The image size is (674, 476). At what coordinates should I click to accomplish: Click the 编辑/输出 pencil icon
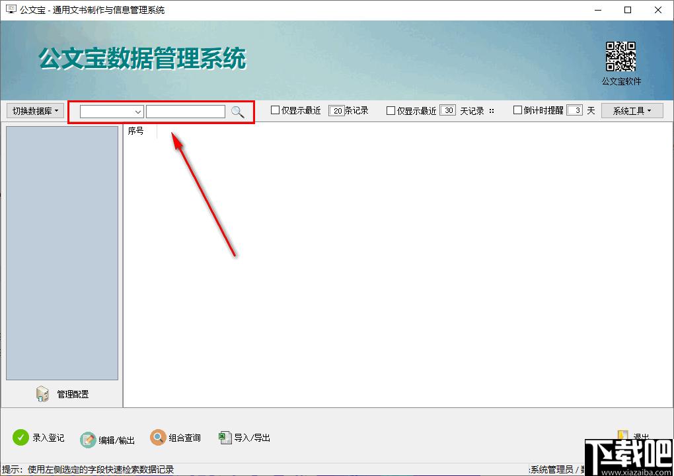[88, 440]
